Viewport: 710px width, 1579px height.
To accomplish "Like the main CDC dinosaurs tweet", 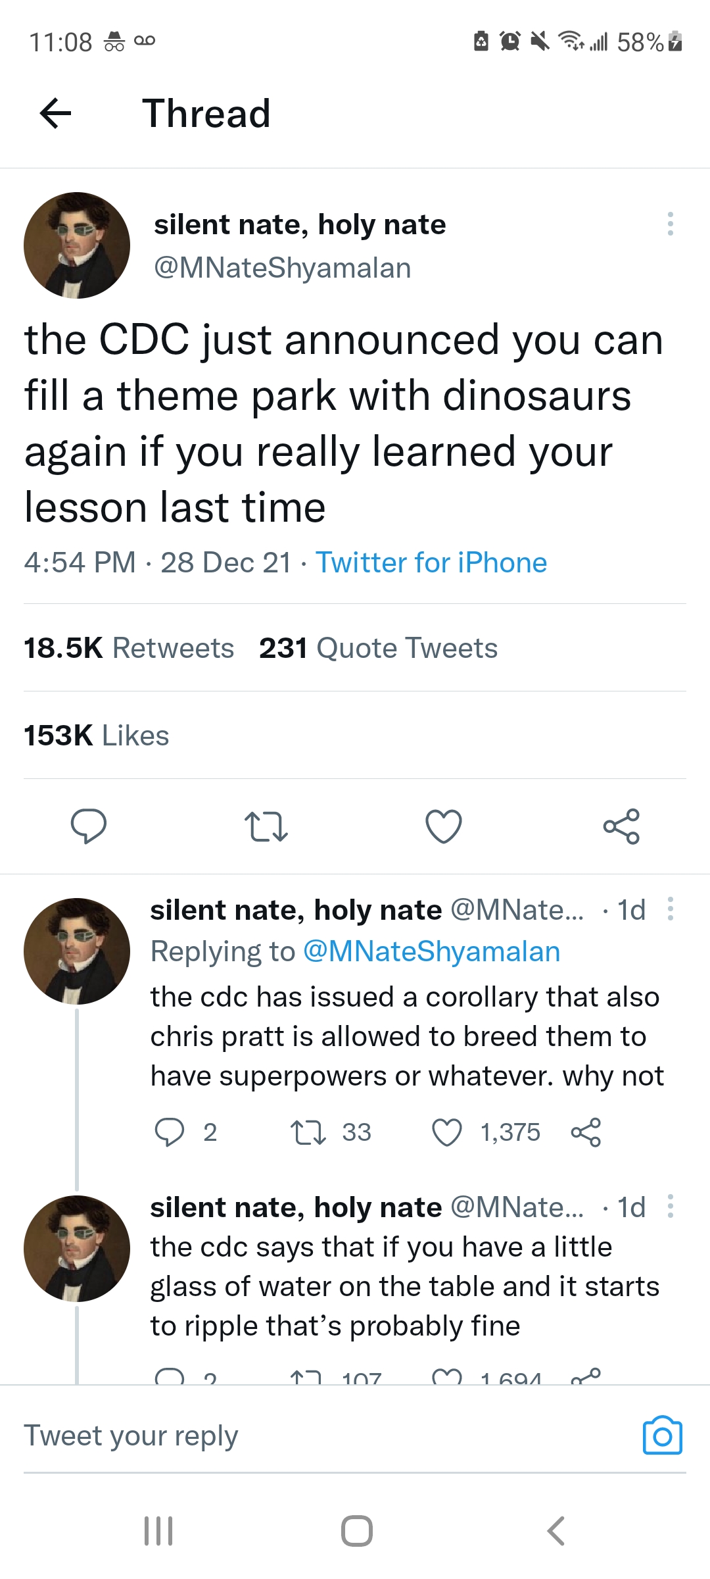I will (444, 826).
